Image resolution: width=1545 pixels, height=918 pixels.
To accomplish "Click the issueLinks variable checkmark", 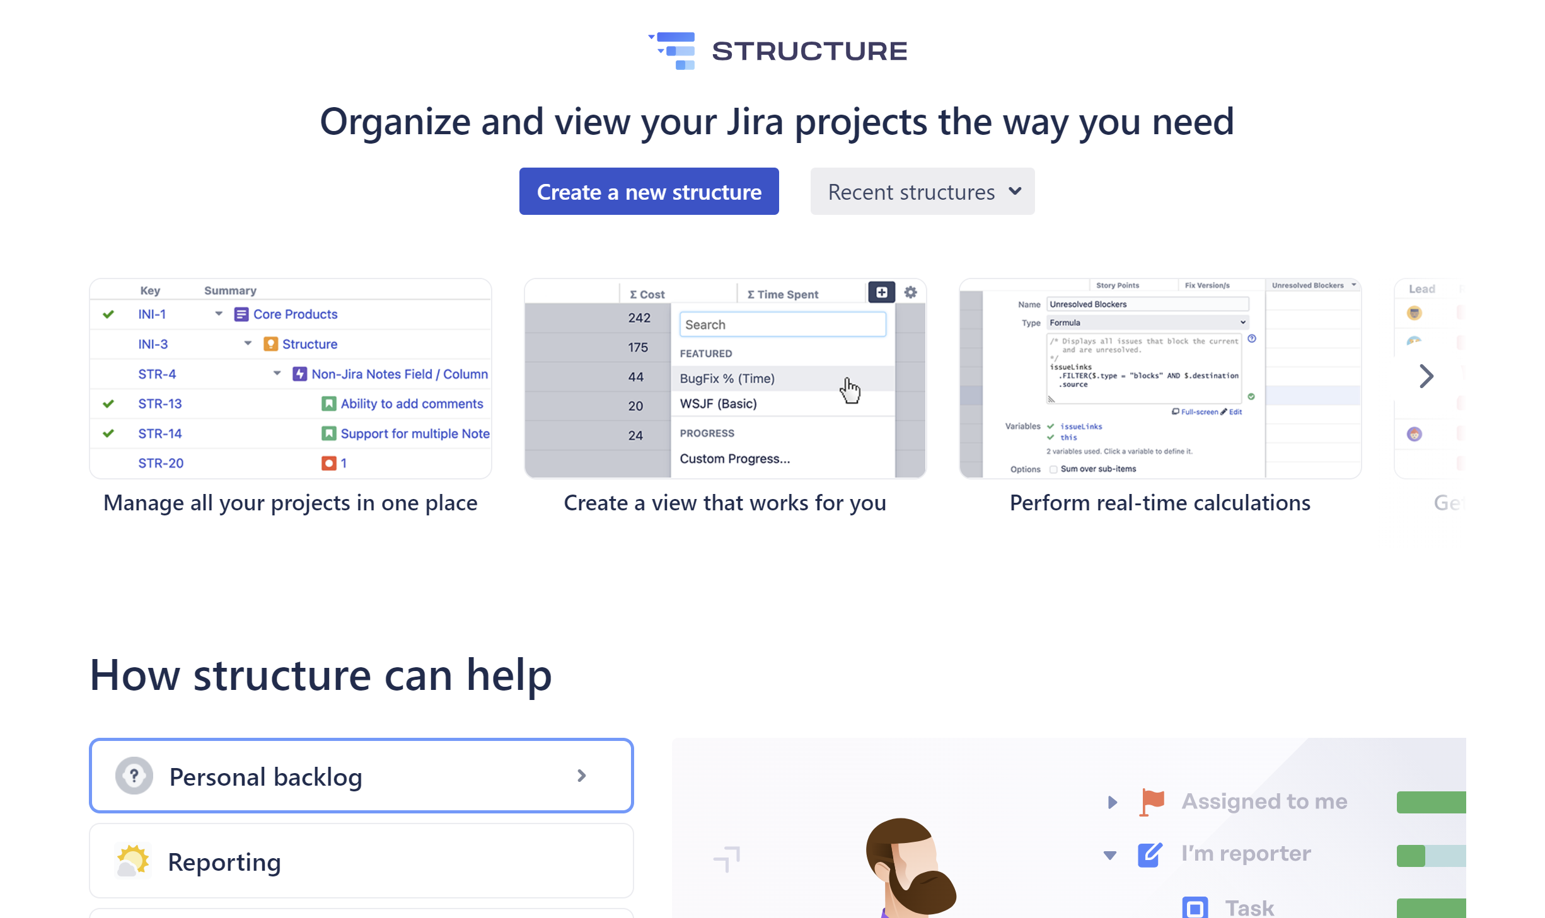I will click(1050, 426).
